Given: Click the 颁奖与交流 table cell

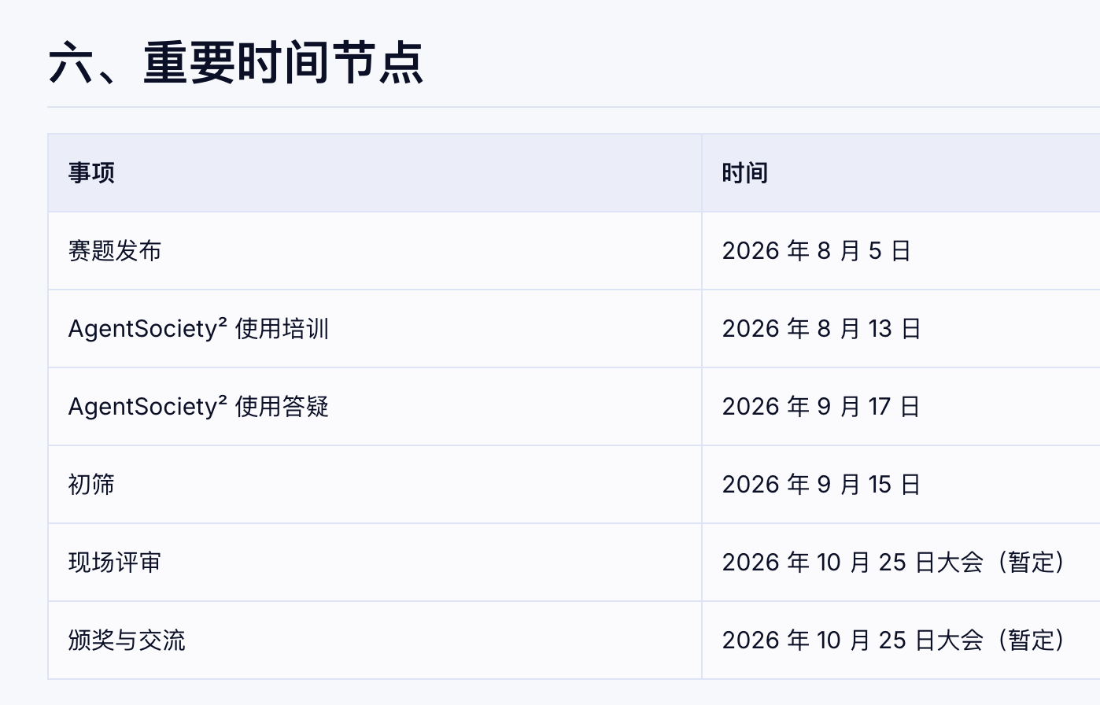Looking at the screenshot, I should click(375, 640).
